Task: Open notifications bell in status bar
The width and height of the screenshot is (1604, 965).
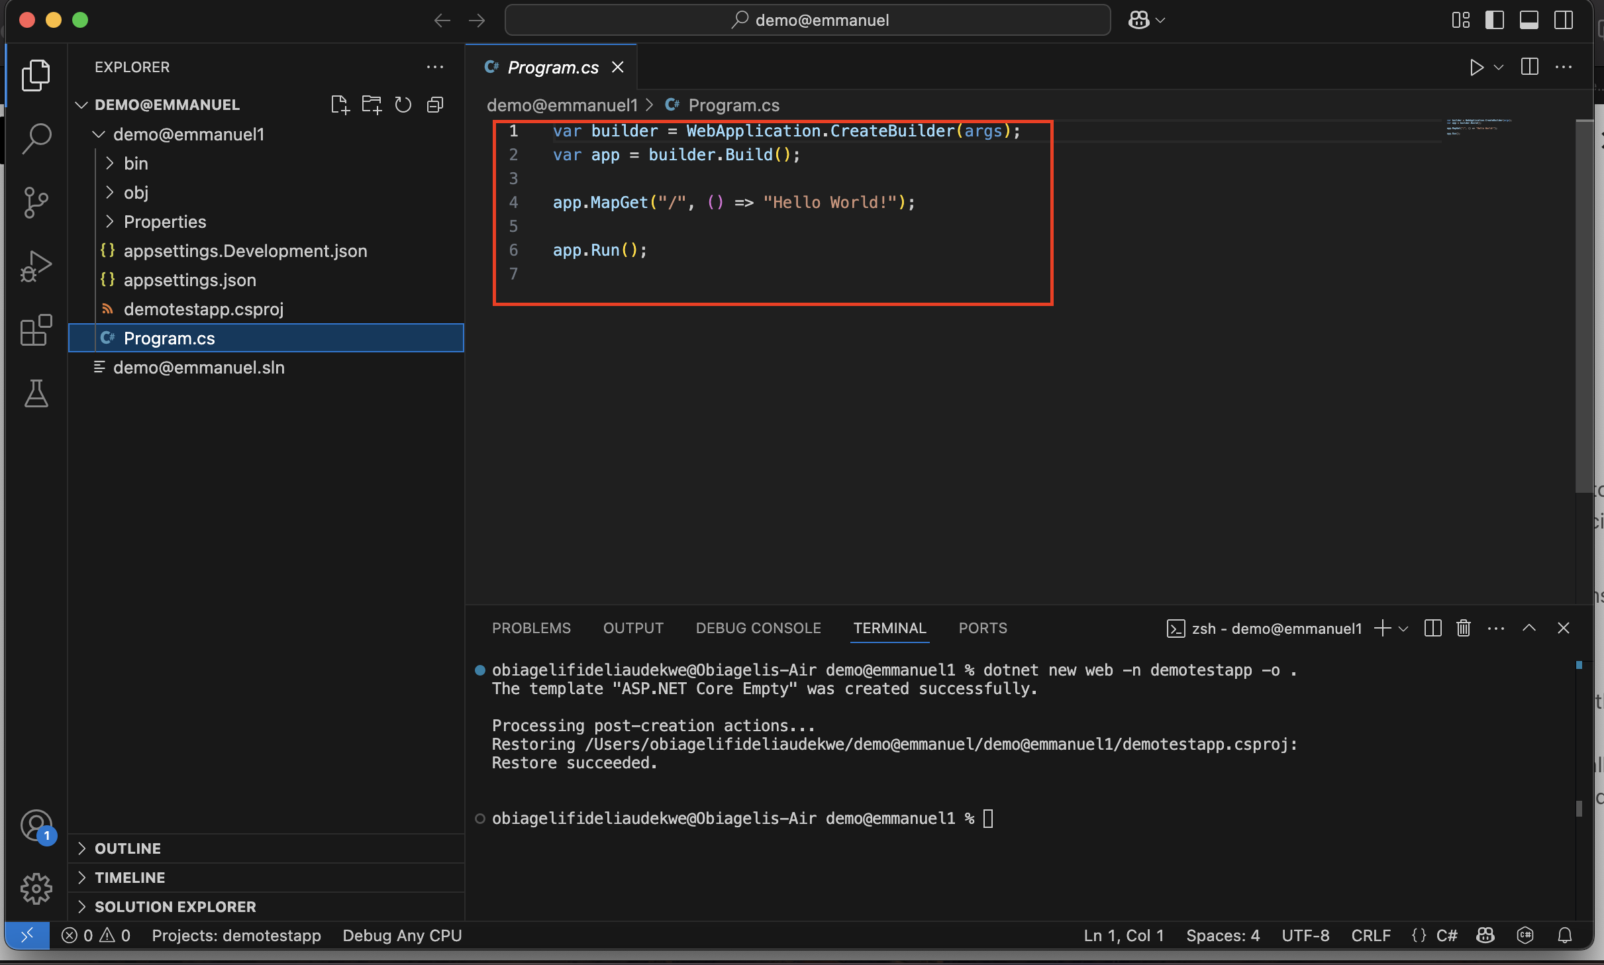Action: click(1565, 935)
